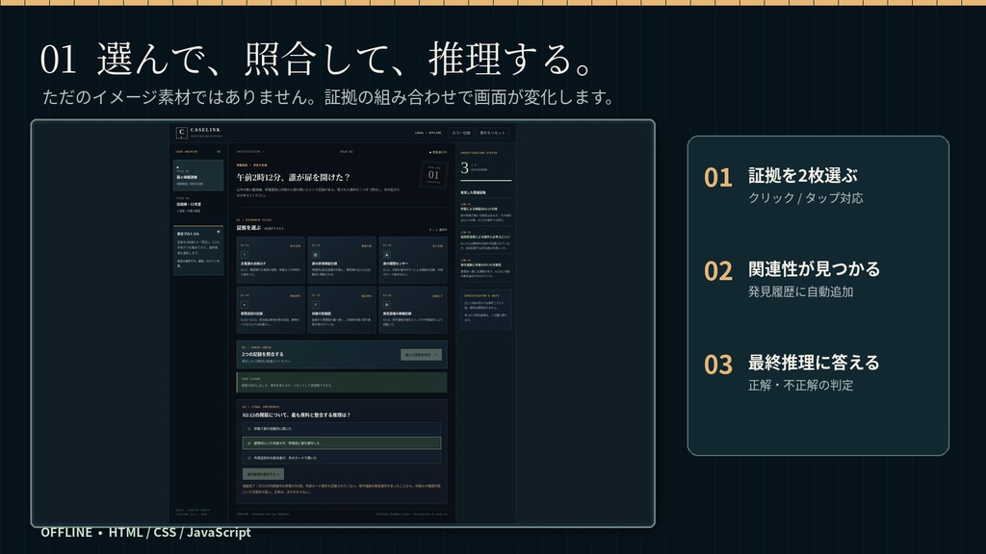Confirm with the 最終推理を確定する button

coord(263,474)
